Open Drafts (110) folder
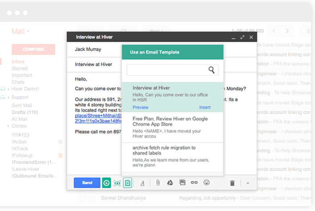This screenshot has height=211, width=315. pos(25,112)
